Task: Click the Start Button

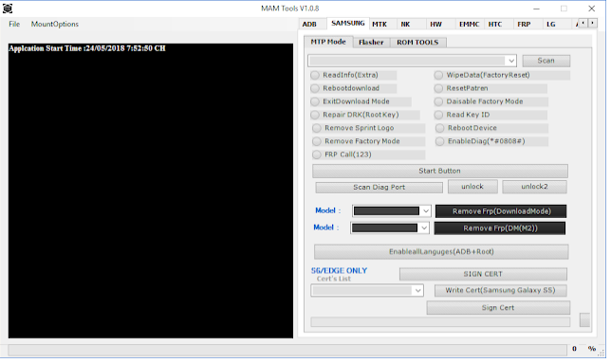Action: point(440,171)
